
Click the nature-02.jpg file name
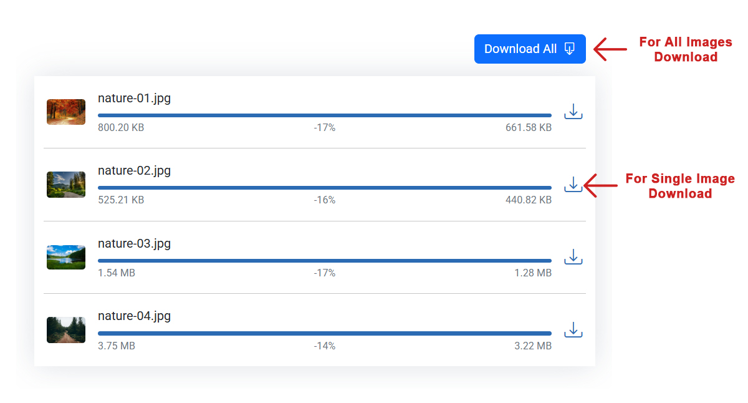click(134, 170)
